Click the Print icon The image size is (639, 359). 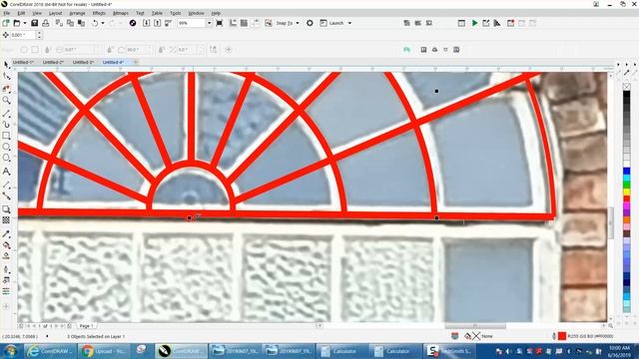(46, 23)
